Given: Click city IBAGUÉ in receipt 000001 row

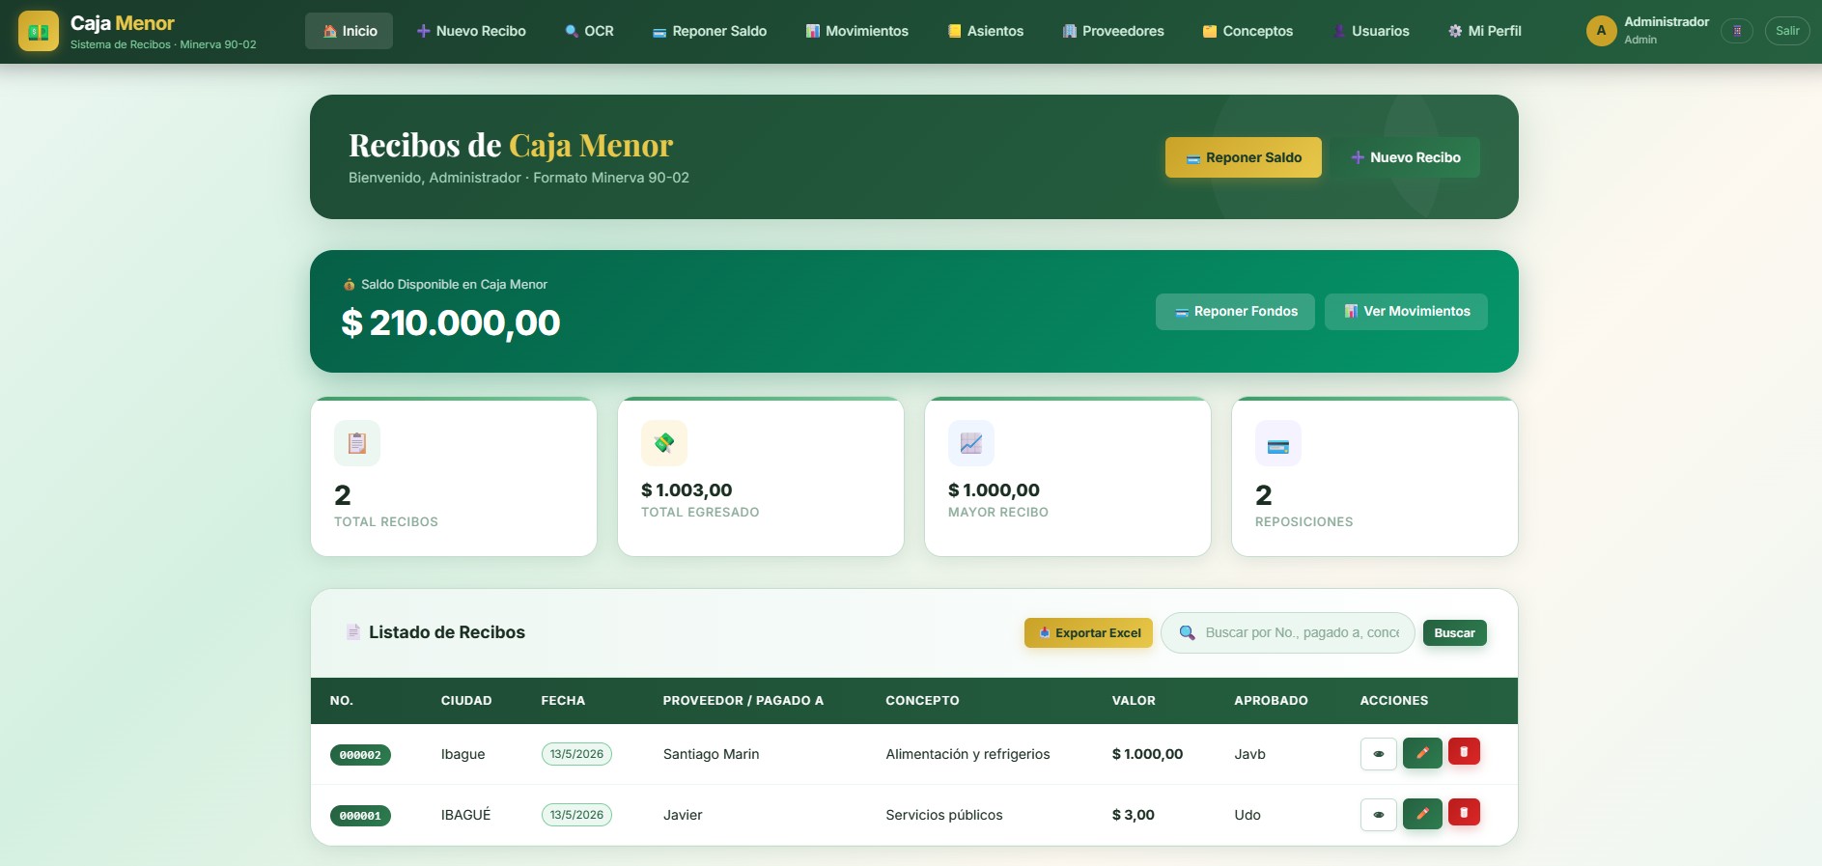Looking at the screenshot, I should click(x=466, y=815).
